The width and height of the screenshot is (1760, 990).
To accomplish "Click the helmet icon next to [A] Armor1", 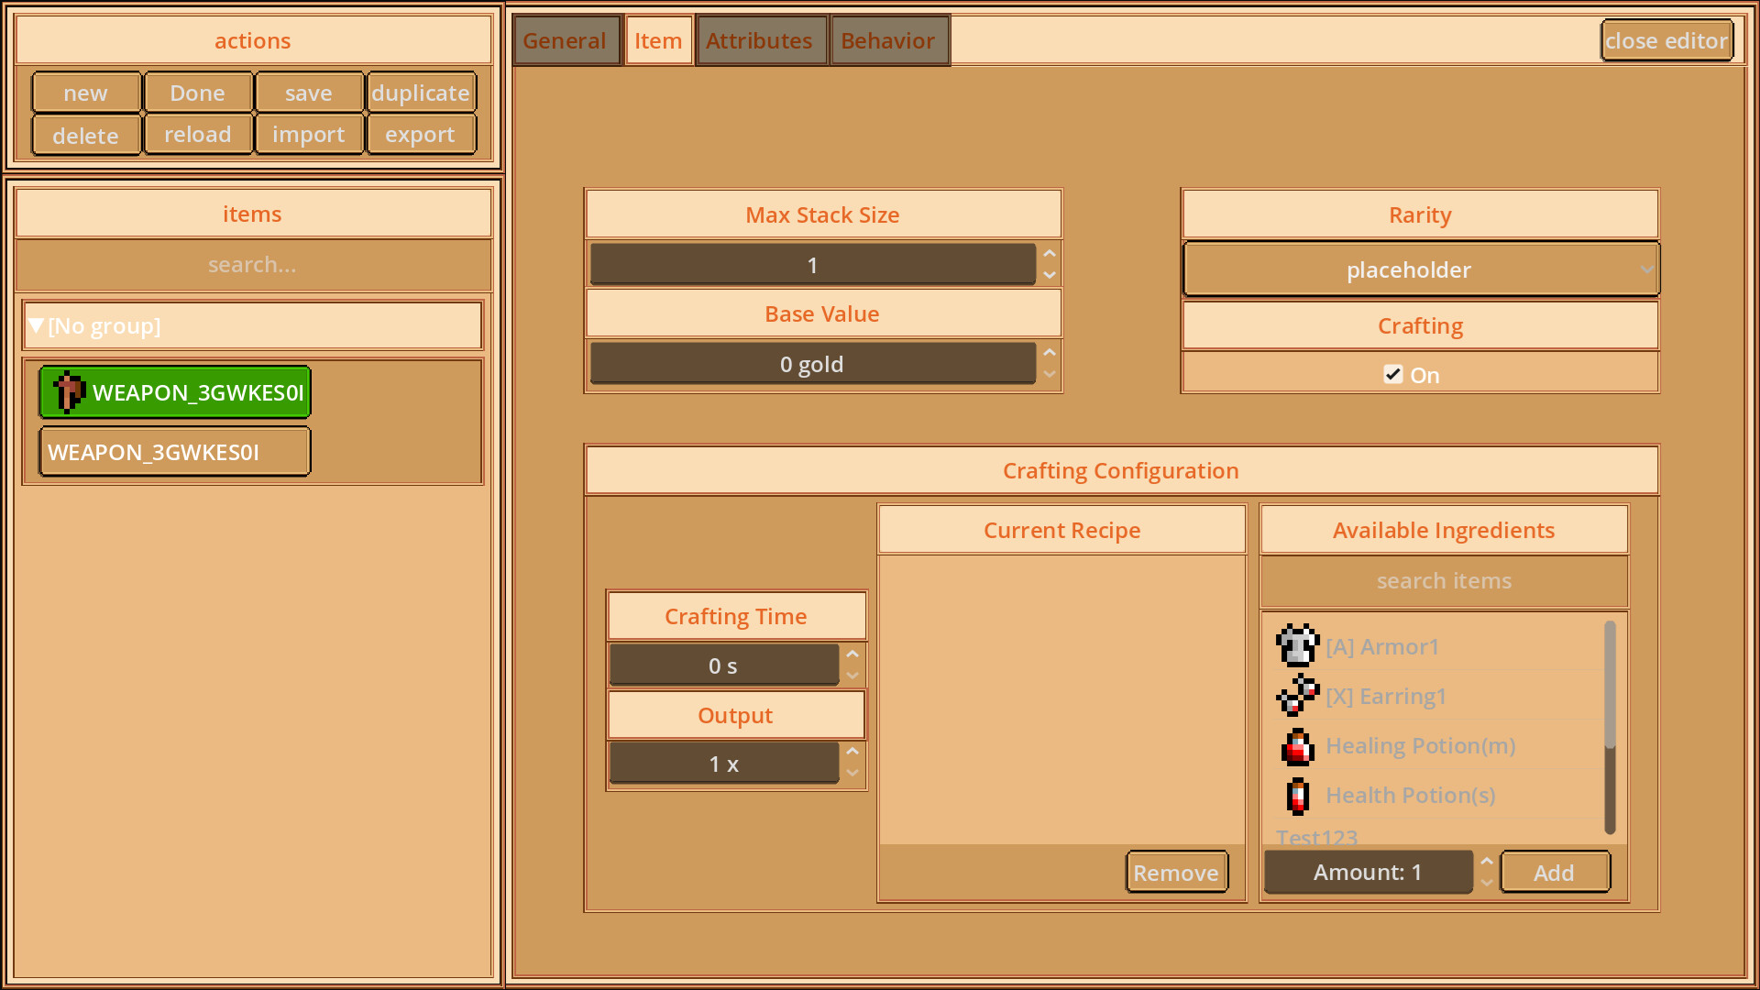I will coord(1296,645).
